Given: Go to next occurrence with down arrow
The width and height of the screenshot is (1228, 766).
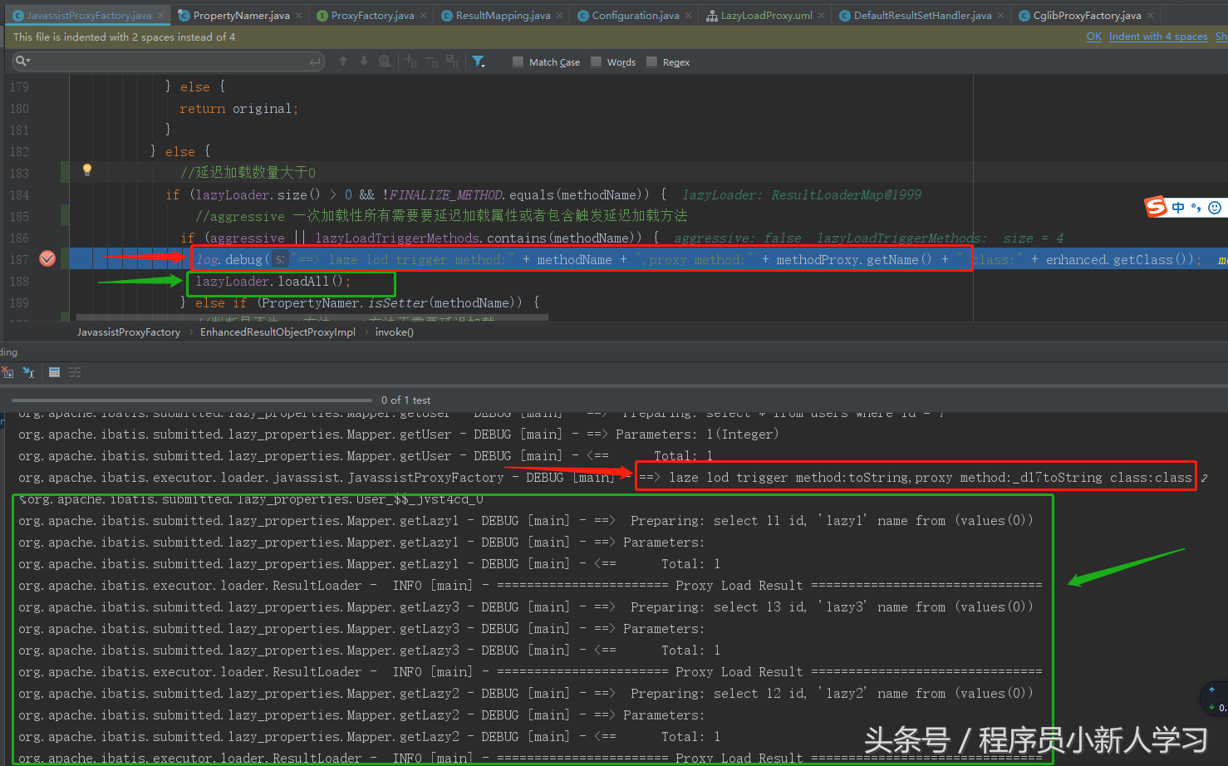Looking at the screenshot, I should point(363,61).
